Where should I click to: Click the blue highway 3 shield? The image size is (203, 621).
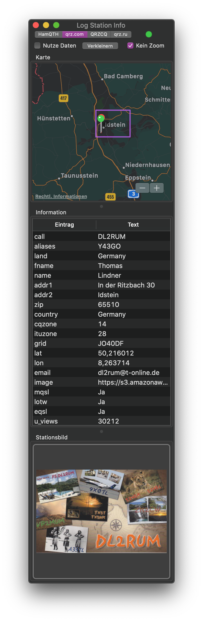pyautogui.click(x=133, y=194)
